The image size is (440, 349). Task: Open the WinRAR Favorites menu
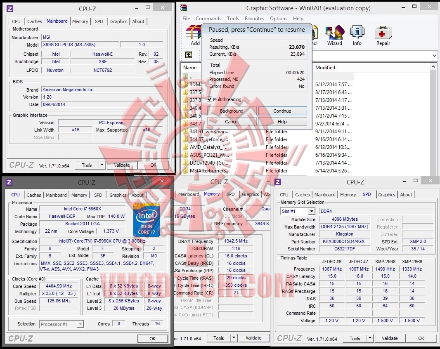tap(255, 19)
